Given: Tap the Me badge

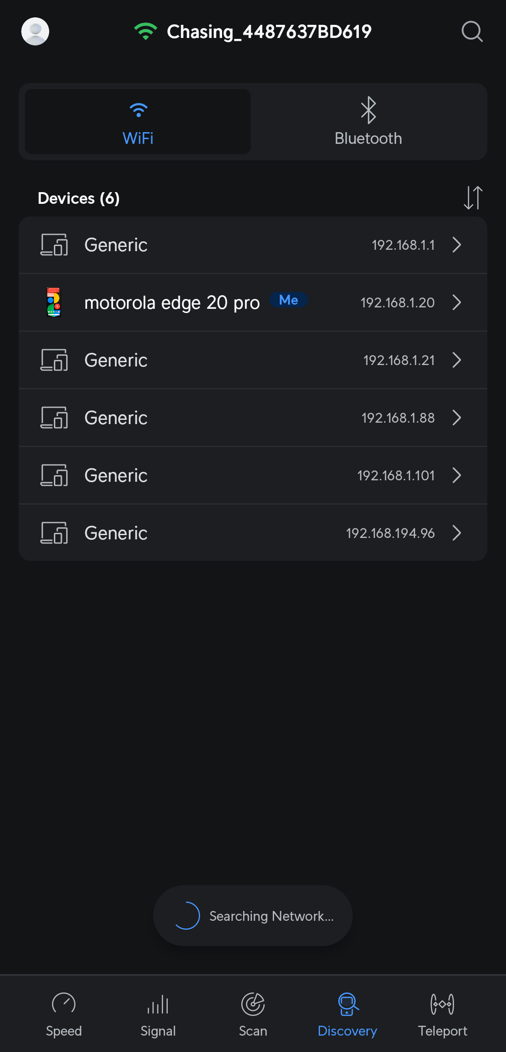Looking at the screenshot, I should pos(289,300).
